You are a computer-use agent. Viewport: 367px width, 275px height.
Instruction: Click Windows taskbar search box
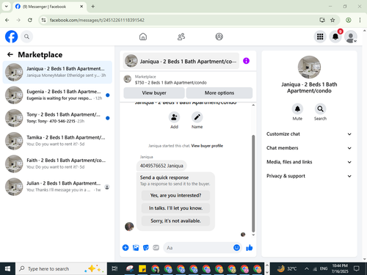[x=61, y=268]
